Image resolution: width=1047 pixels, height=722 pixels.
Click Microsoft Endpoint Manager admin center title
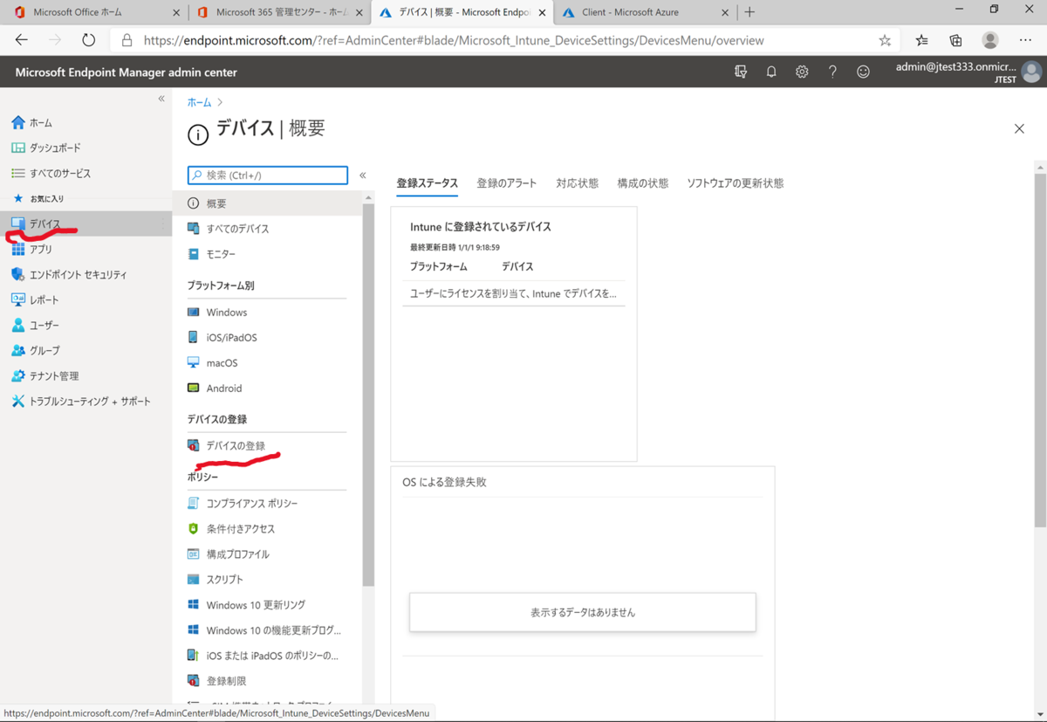pyautogui.click(x=126, y=72)
